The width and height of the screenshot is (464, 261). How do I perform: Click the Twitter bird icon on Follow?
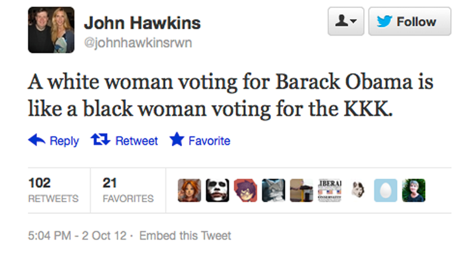[385, 21]
